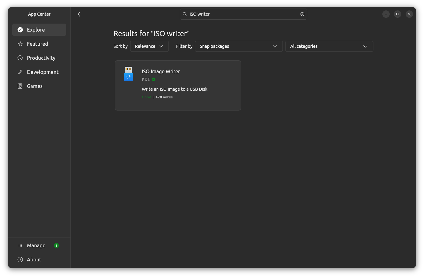
Task: Maximize the App Center window
Action: tap(398, 14)
